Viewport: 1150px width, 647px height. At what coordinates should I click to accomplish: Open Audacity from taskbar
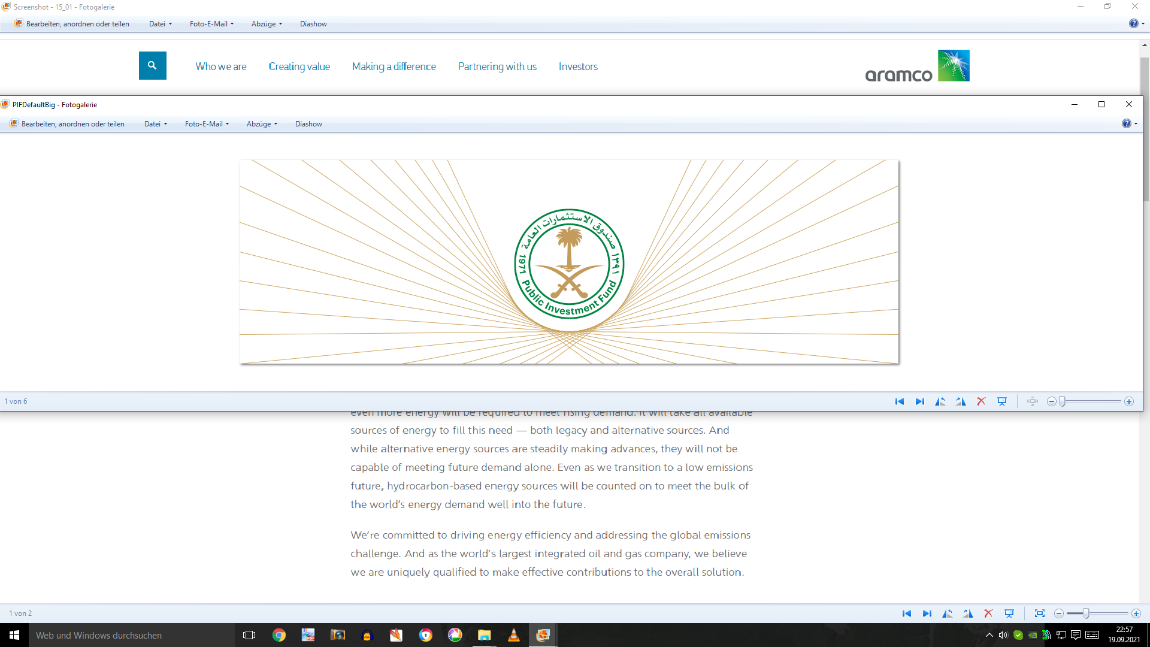367,635
